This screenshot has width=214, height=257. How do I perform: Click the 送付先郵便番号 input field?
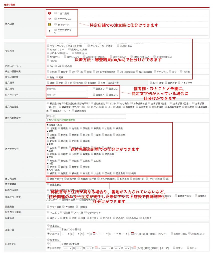click(x=86, y=116)
